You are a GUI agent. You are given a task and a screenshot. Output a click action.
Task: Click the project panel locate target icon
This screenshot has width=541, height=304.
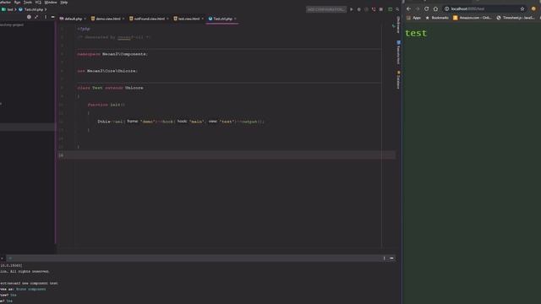(x=29, y=17)
